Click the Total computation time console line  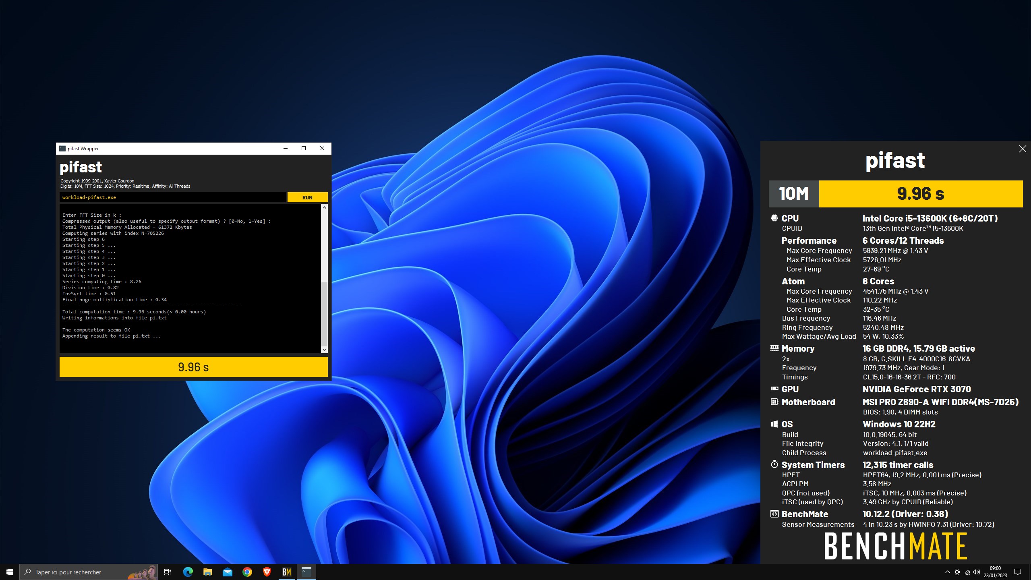click(134, 312)
